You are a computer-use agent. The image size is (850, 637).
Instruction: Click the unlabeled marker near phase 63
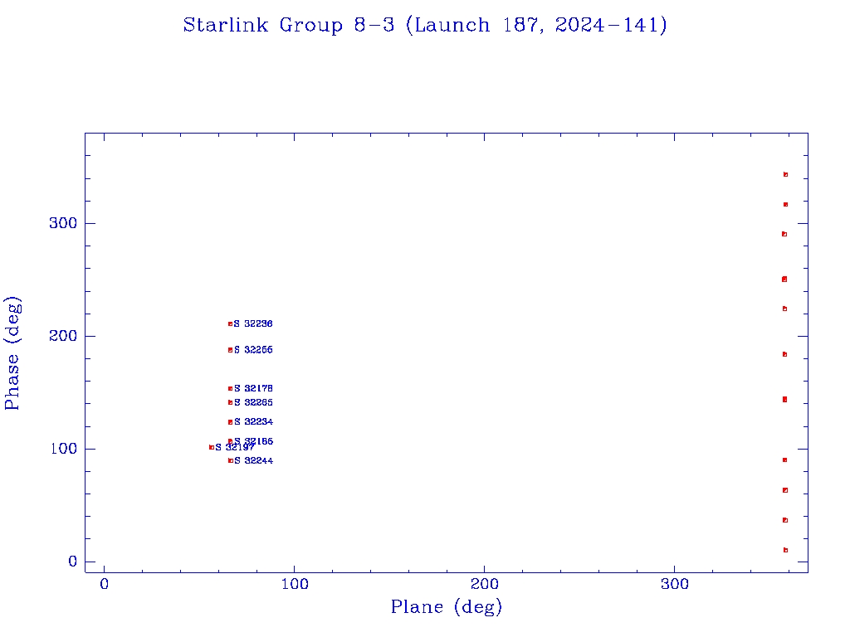[785, 490]
